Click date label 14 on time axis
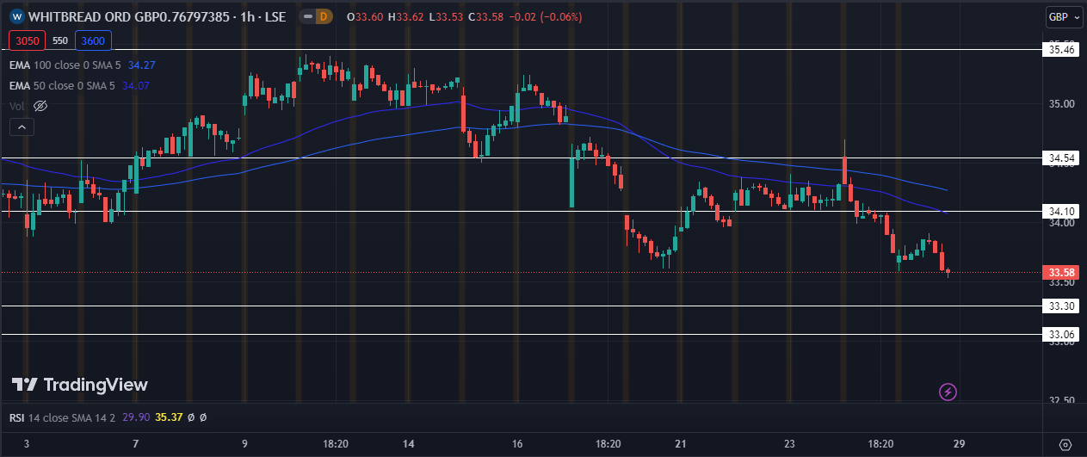Viewport: 1087px width, 457px height. coord(408,444)
